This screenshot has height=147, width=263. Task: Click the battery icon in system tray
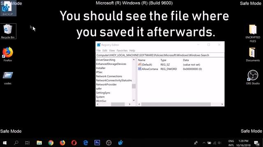coord(209,143)
